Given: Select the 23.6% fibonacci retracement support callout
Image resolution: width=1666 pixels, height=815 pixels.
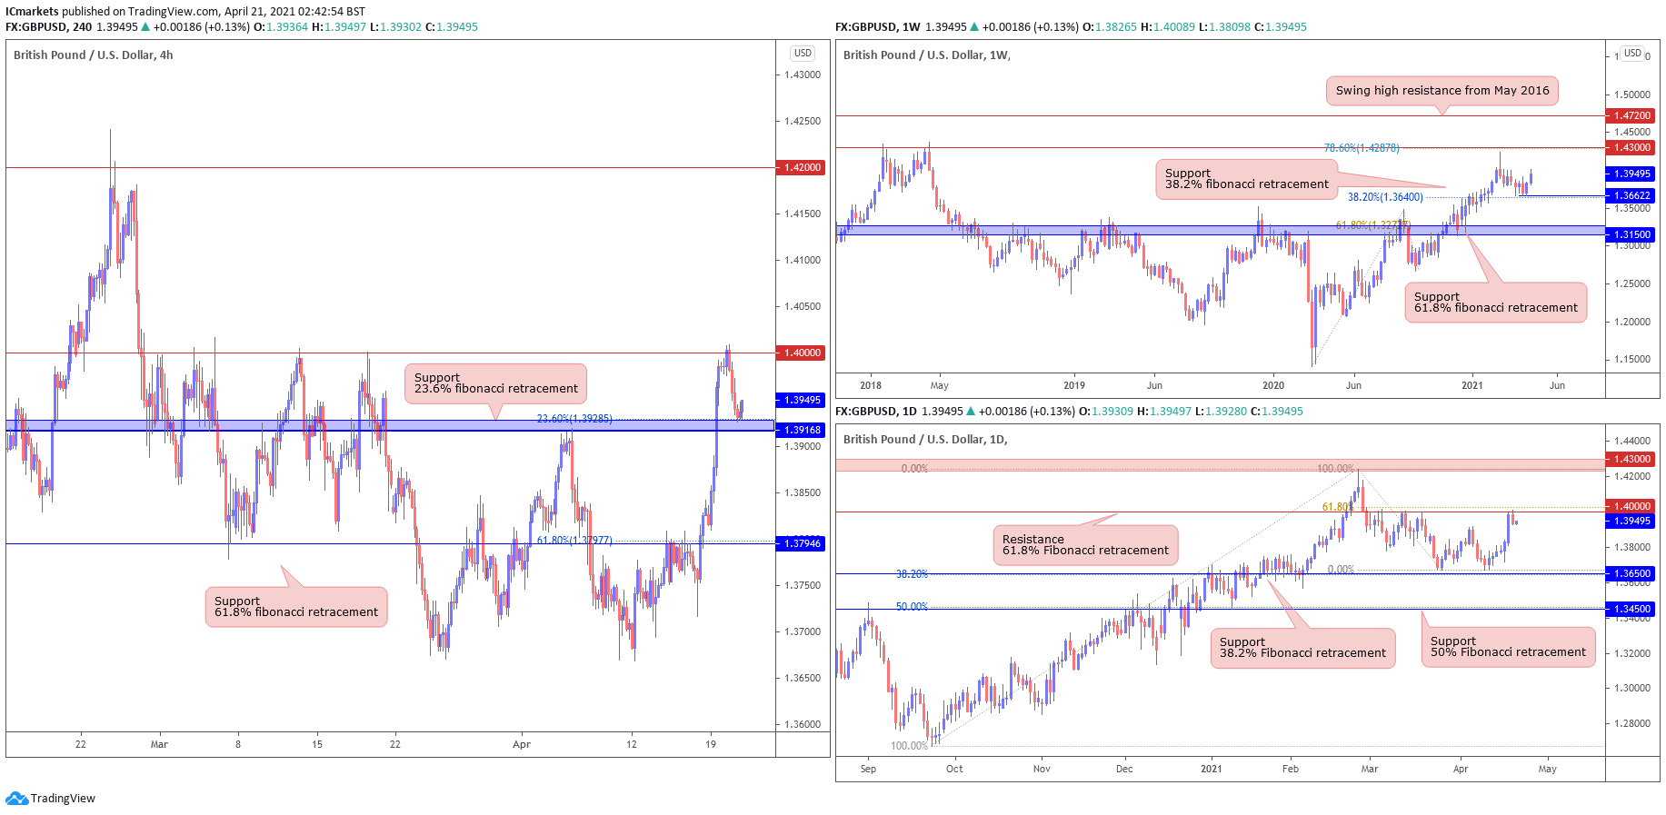Looking at the screenshot, I should pos(495,383).
